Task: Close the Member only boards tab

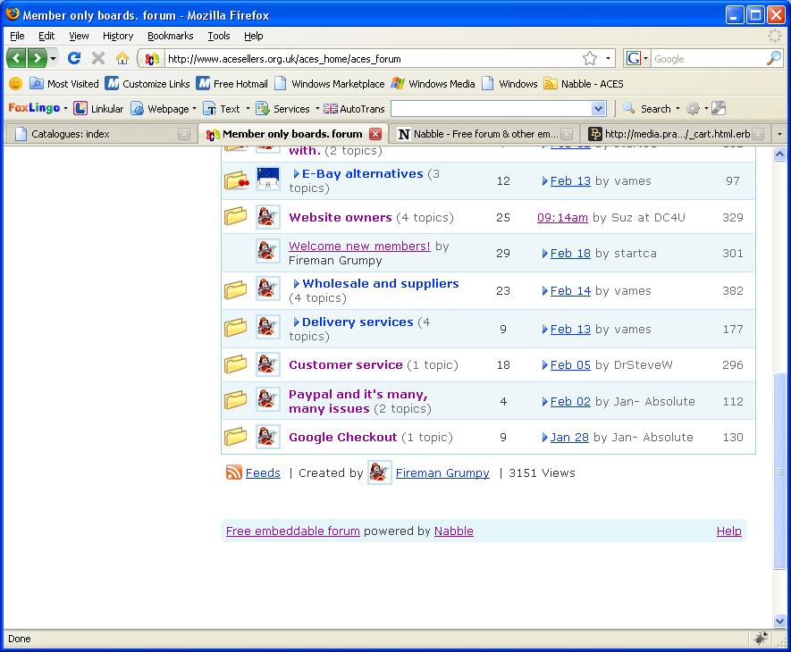Action: [x=375, y=134]
